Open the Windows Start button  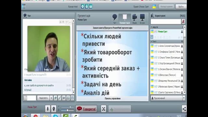[25, 116]
